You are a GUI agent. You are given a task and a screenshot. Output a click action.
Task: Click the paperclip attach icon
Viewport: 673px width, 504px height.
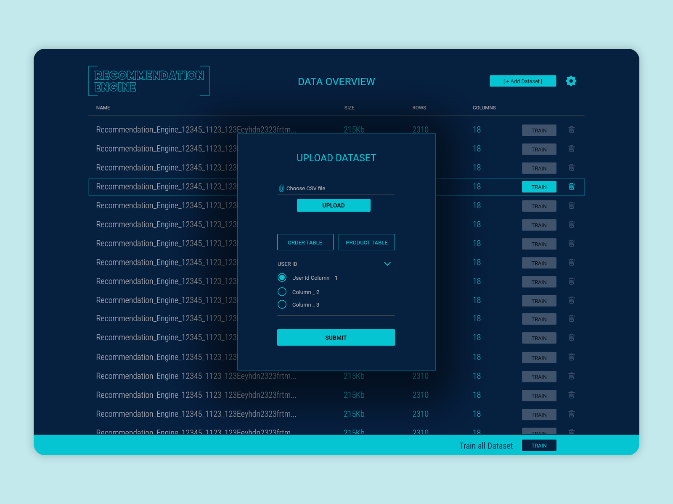(281, 189)
